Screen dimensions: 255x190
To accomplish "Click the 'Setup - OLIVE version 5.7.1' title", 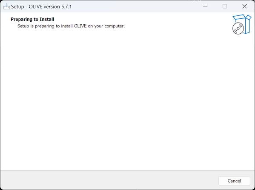I will pos(41,7).
